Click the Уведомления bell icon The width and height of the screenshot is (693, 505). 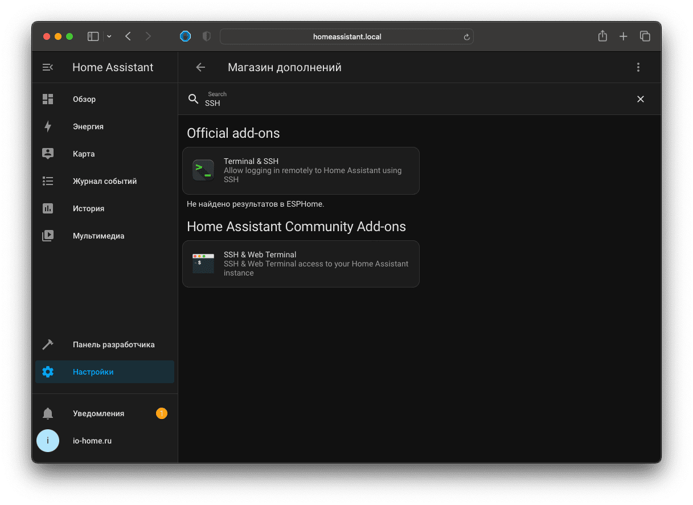[x=48, y=413]
